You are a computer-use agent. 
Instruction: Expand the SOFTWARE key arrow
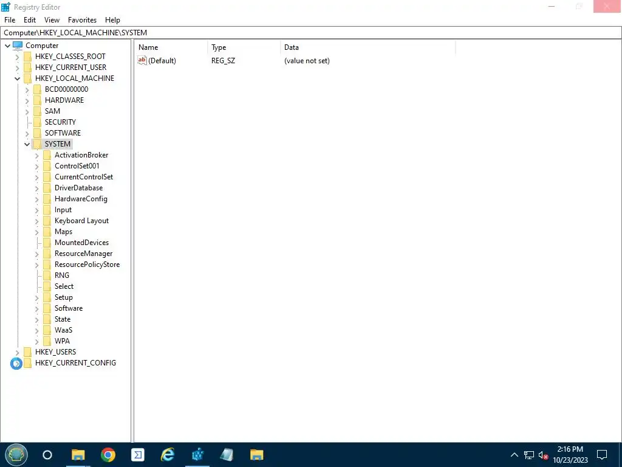click(x=27, y=133)
